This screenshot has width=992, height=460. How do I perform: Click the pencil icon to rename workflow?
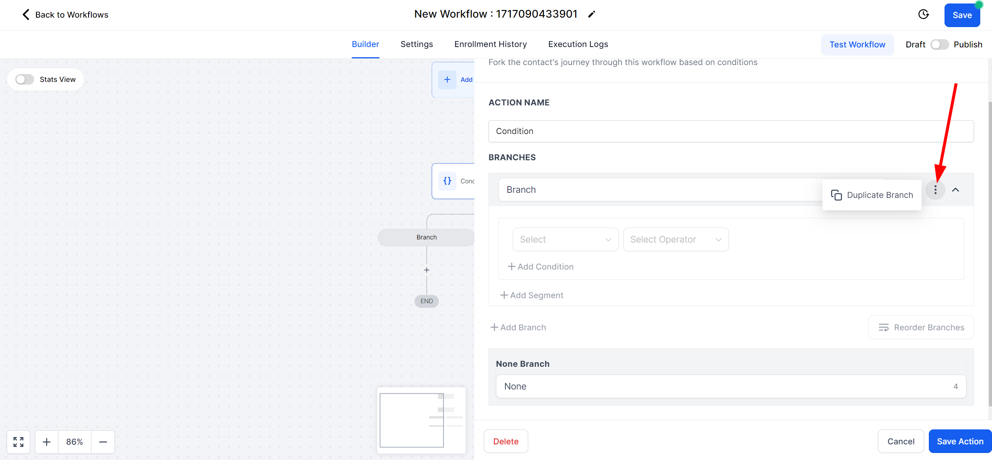click(x=591, y=14)
